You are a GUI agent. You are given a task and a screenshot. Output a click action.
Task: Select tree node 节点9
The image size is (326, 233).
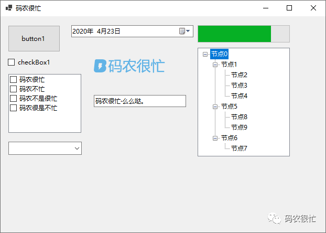click(x=239, y=127)
